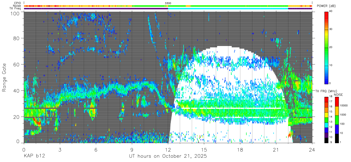Screen dimensions: 351x162
Task: Click the 'TX Freq' row label
Action: [15, 9]
